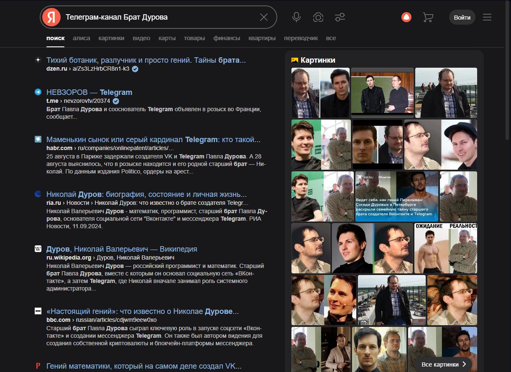Click the Войти login button

pos(462,18)
